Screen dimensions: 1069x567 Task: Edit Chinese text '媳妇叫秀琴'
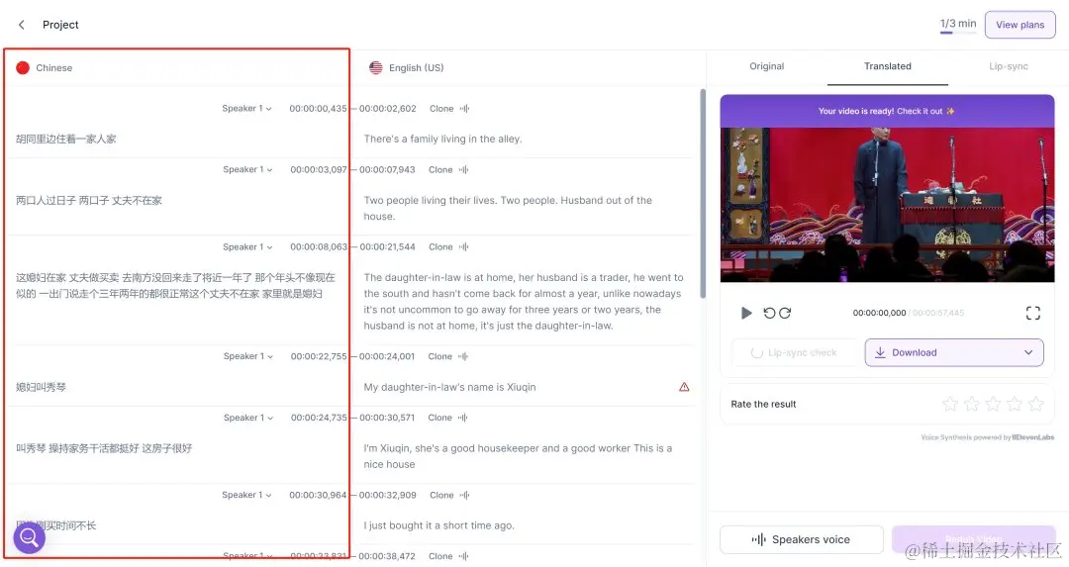pyautogui.click(x=41, y=386)
